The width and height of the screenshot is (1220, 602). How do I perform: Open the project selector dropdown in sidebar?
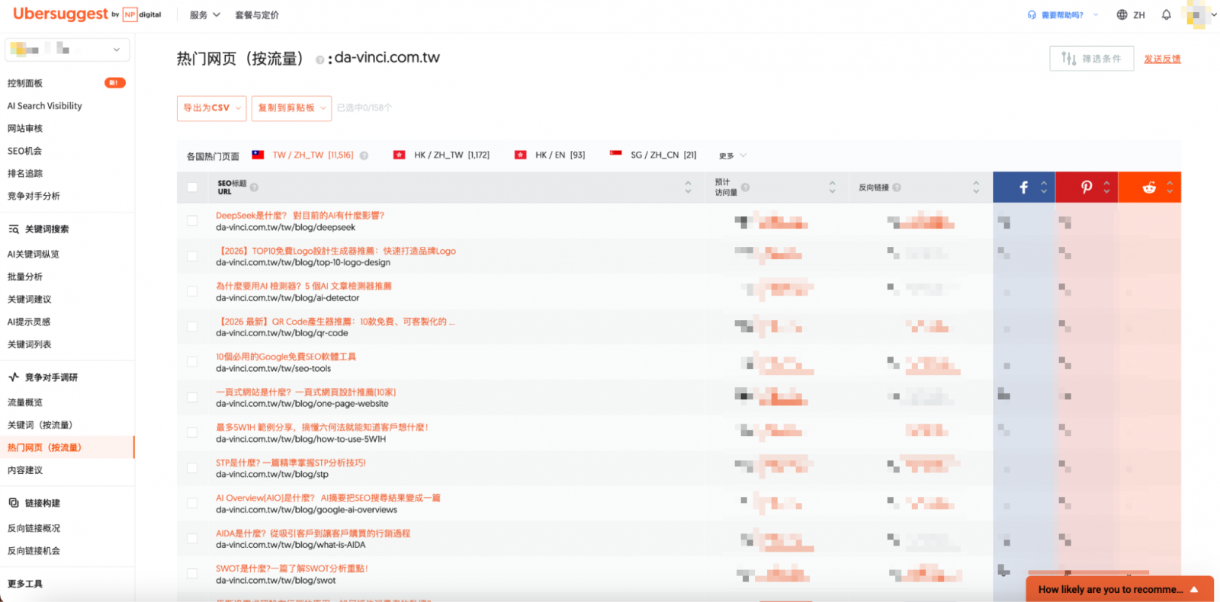(67, 50)
